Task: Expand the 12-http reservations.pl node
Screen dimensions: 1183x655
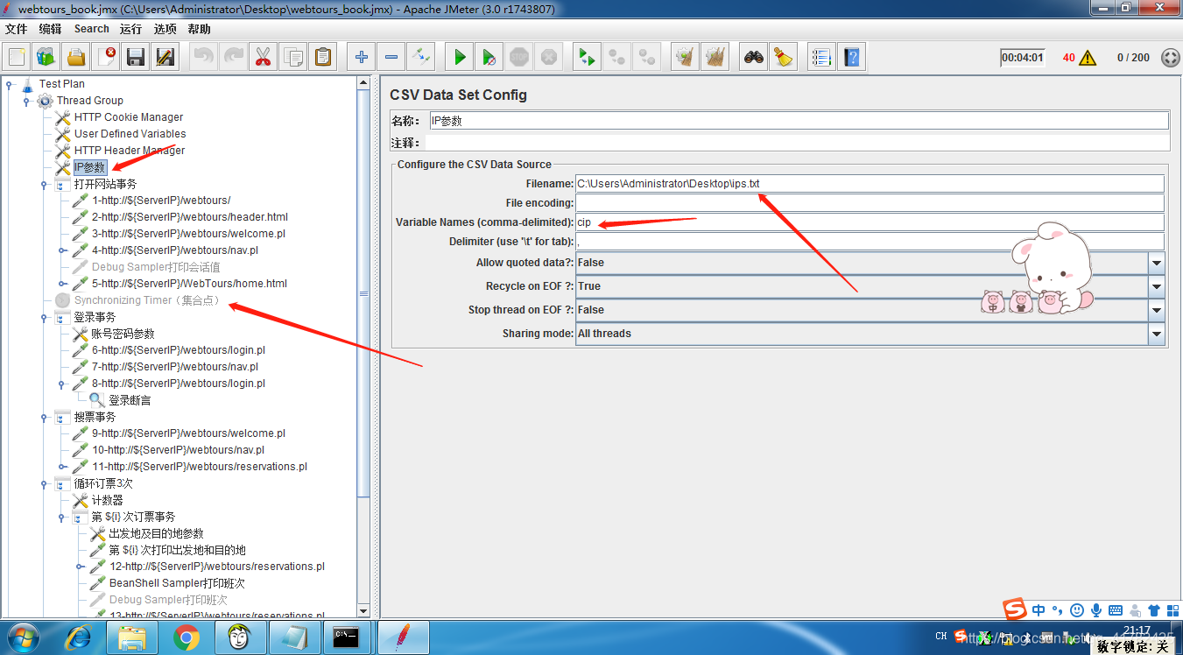Action: (x=79, y=567)
